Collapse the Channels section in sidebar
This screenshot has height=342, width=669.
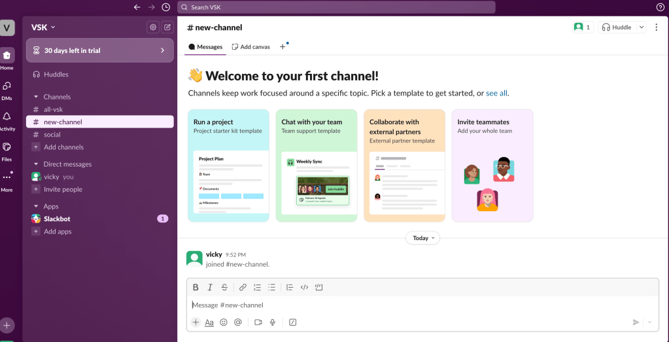(36, 97)
